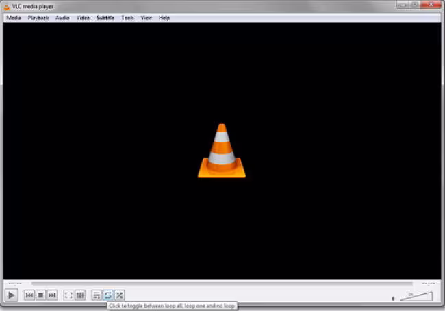Mute audio via speaker icon
445x311 pixels.
tap(394, 298)
